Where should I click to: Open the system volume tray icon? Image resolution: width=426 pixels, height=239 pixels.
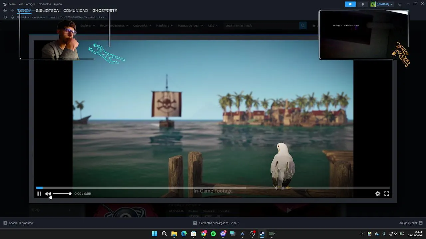(x=396, y=234)
